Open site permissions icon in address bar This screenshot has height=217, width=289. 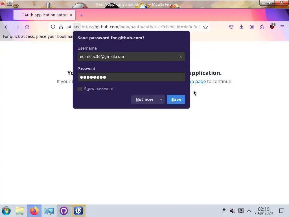point(69,27)
